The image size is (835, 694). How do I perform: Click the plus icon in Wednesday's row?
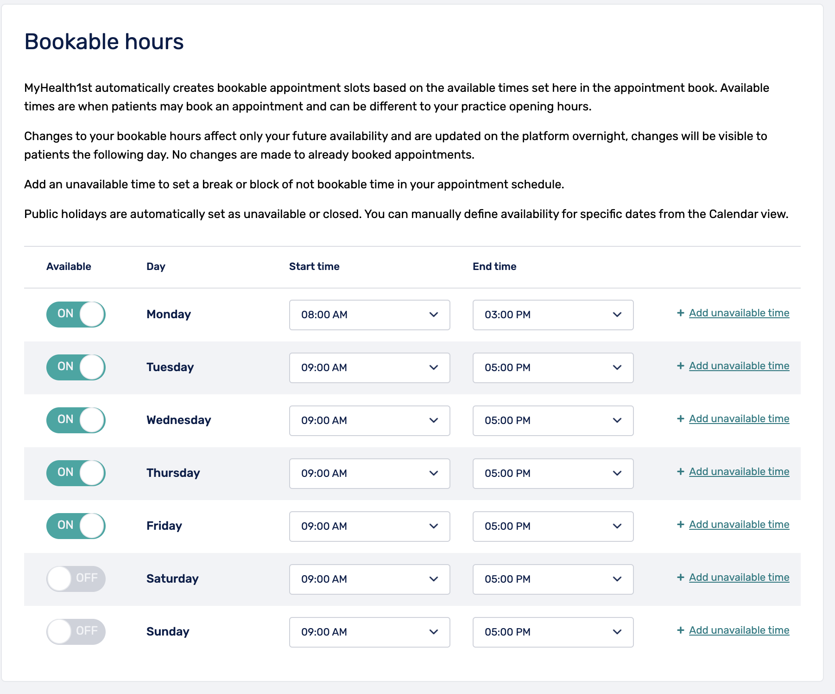[680, 419]
